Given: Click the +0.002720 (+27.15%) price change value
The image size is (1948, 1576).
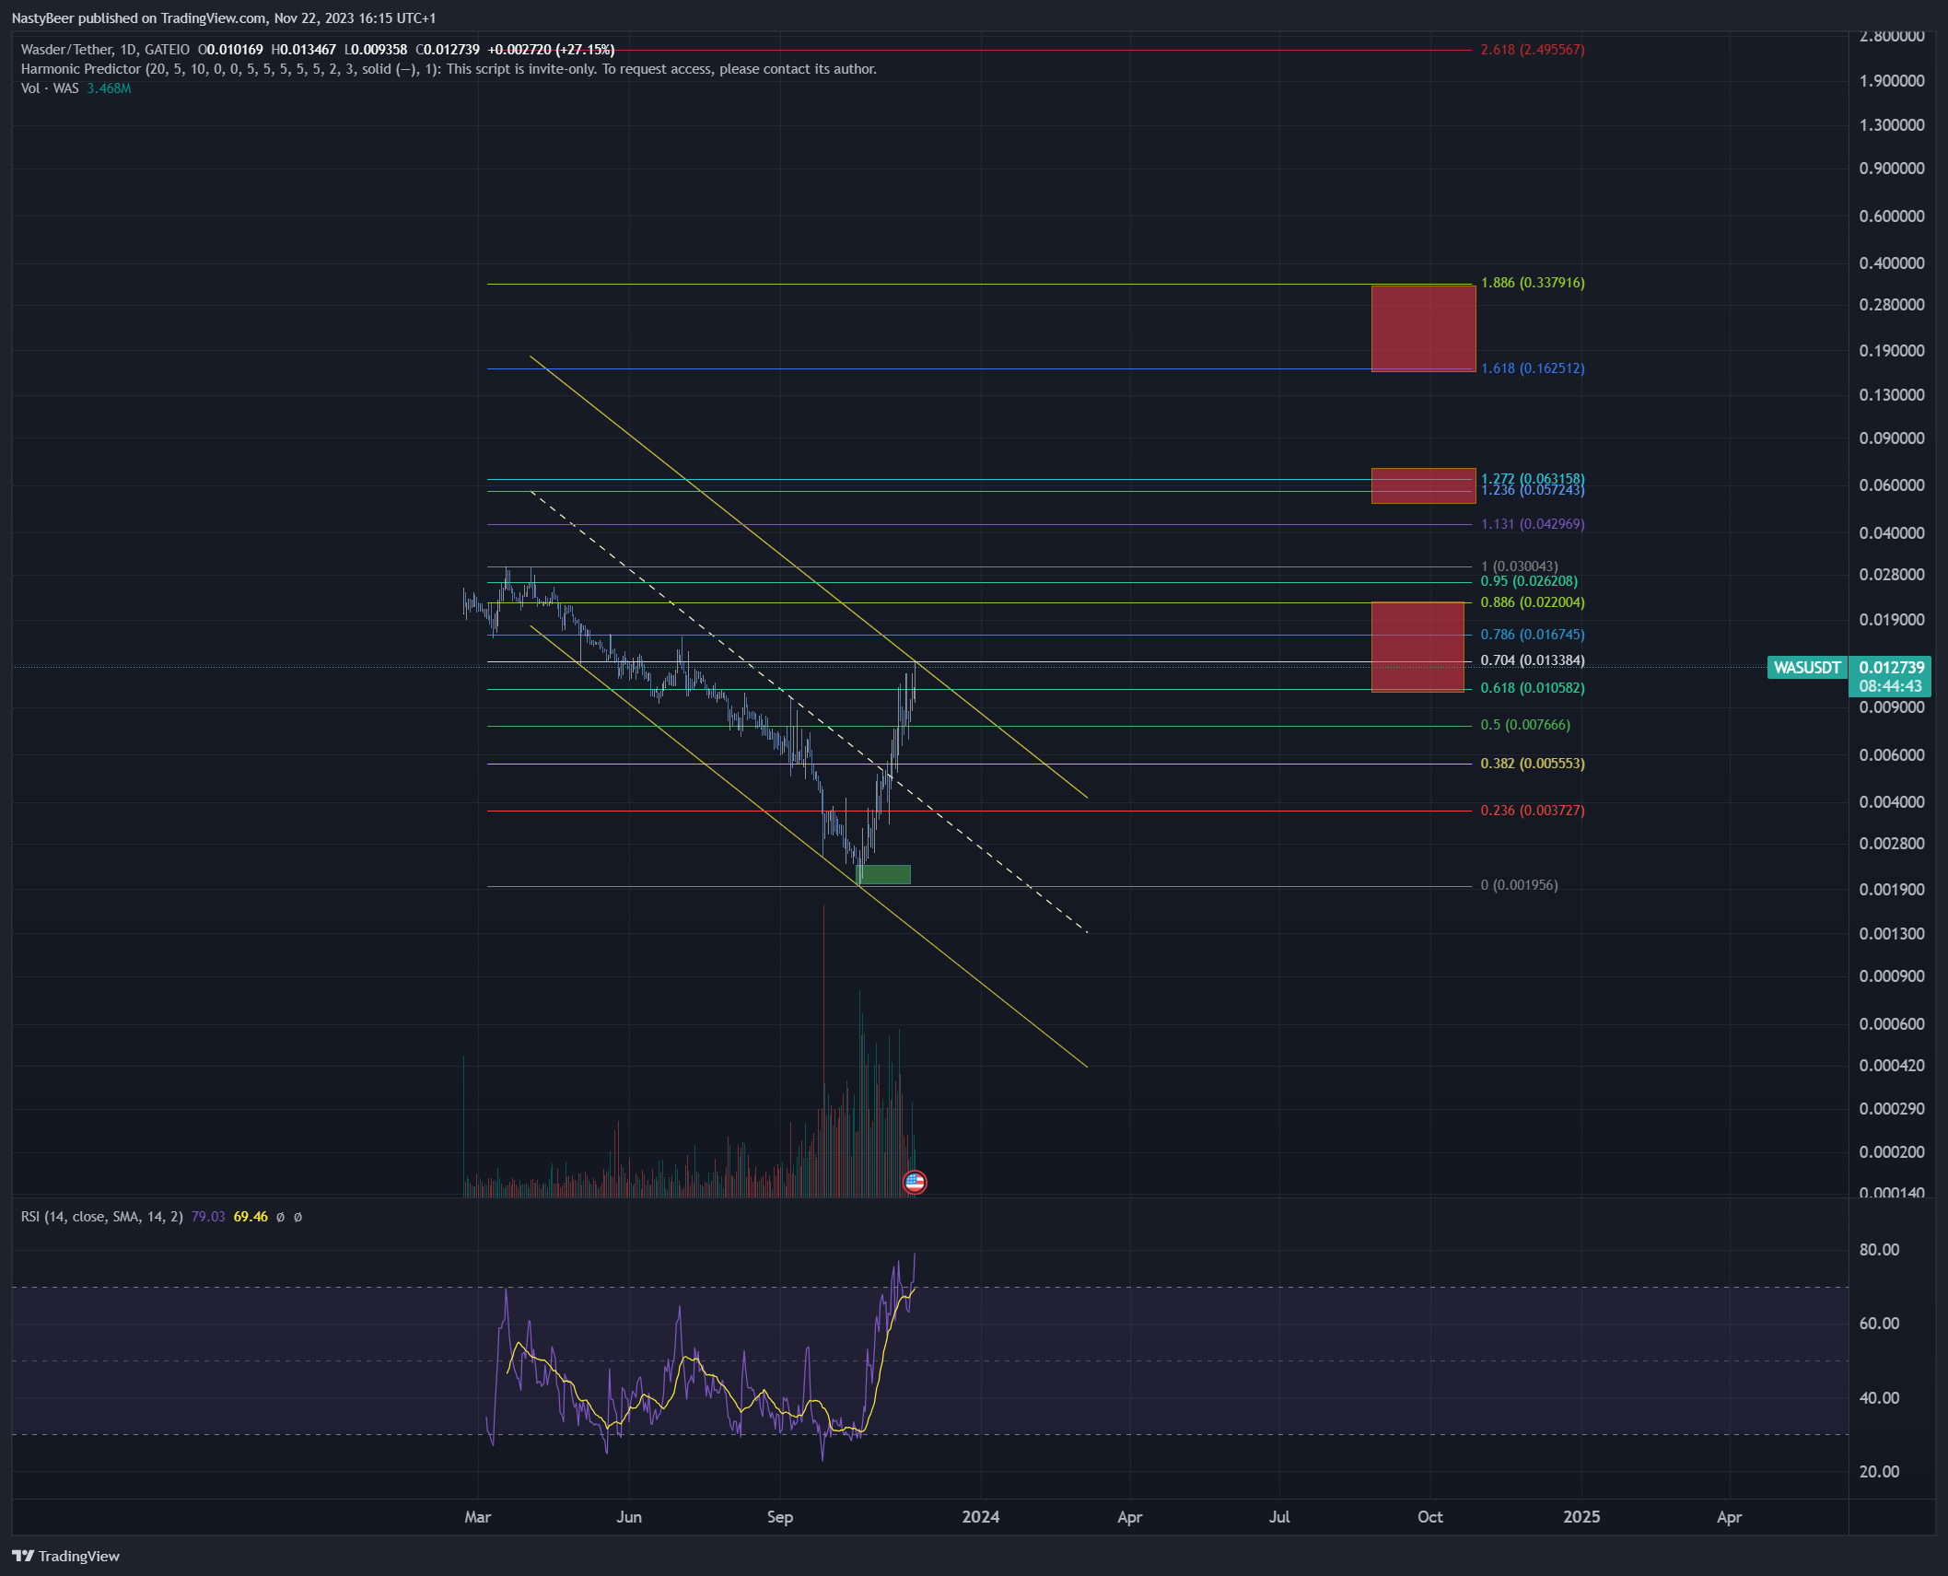Looking at the screenshot, I should (x=551, y=50).
